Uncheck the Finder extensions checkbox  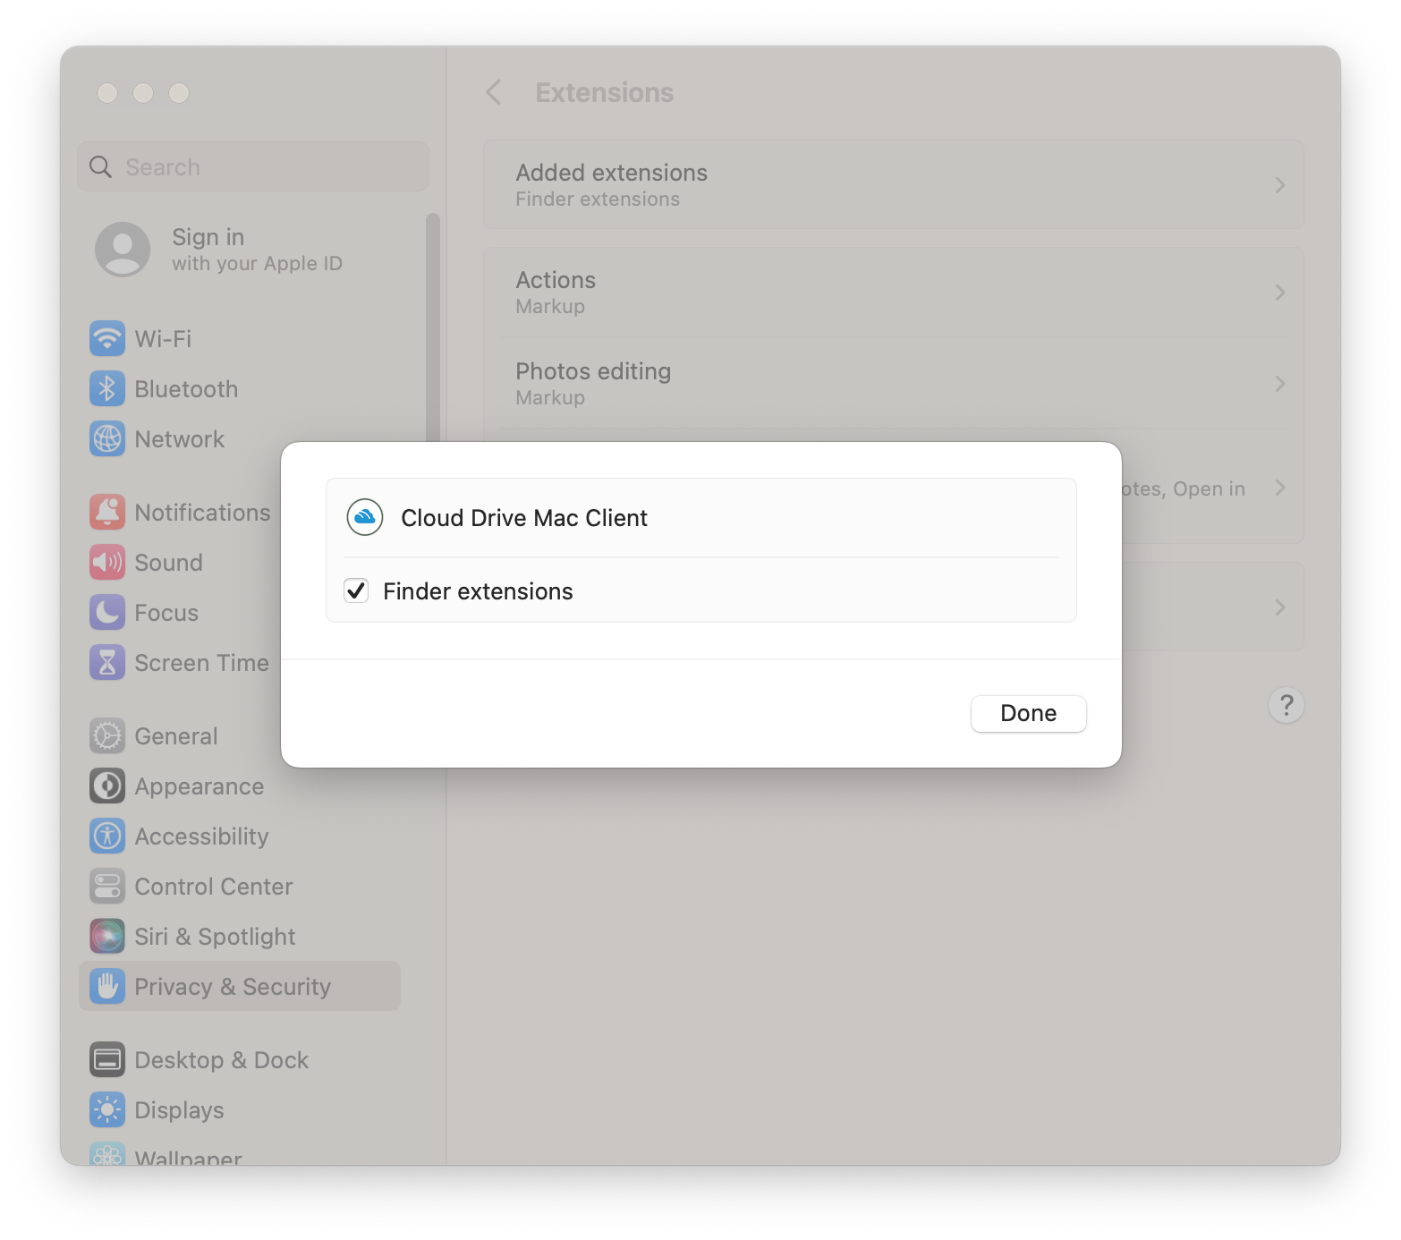click(356, 590)
